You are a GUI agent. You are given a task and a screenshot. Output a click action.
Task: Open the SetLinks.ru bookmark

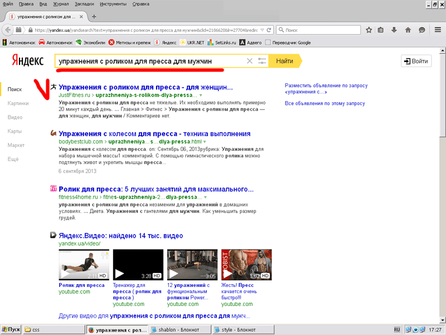tap(222, 42)
